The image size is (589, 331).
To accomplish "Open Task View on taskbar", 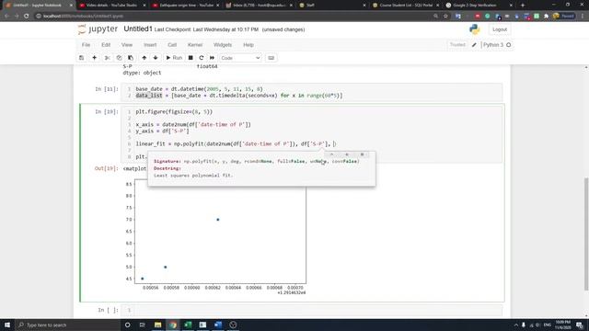I will 143,325.
